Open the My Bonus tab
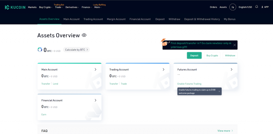Image resolution: width=273 pixels, height=134 pixels. [230, 19]
